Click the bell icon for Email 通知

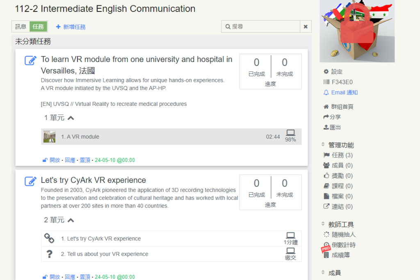click(x=326, y=93)
